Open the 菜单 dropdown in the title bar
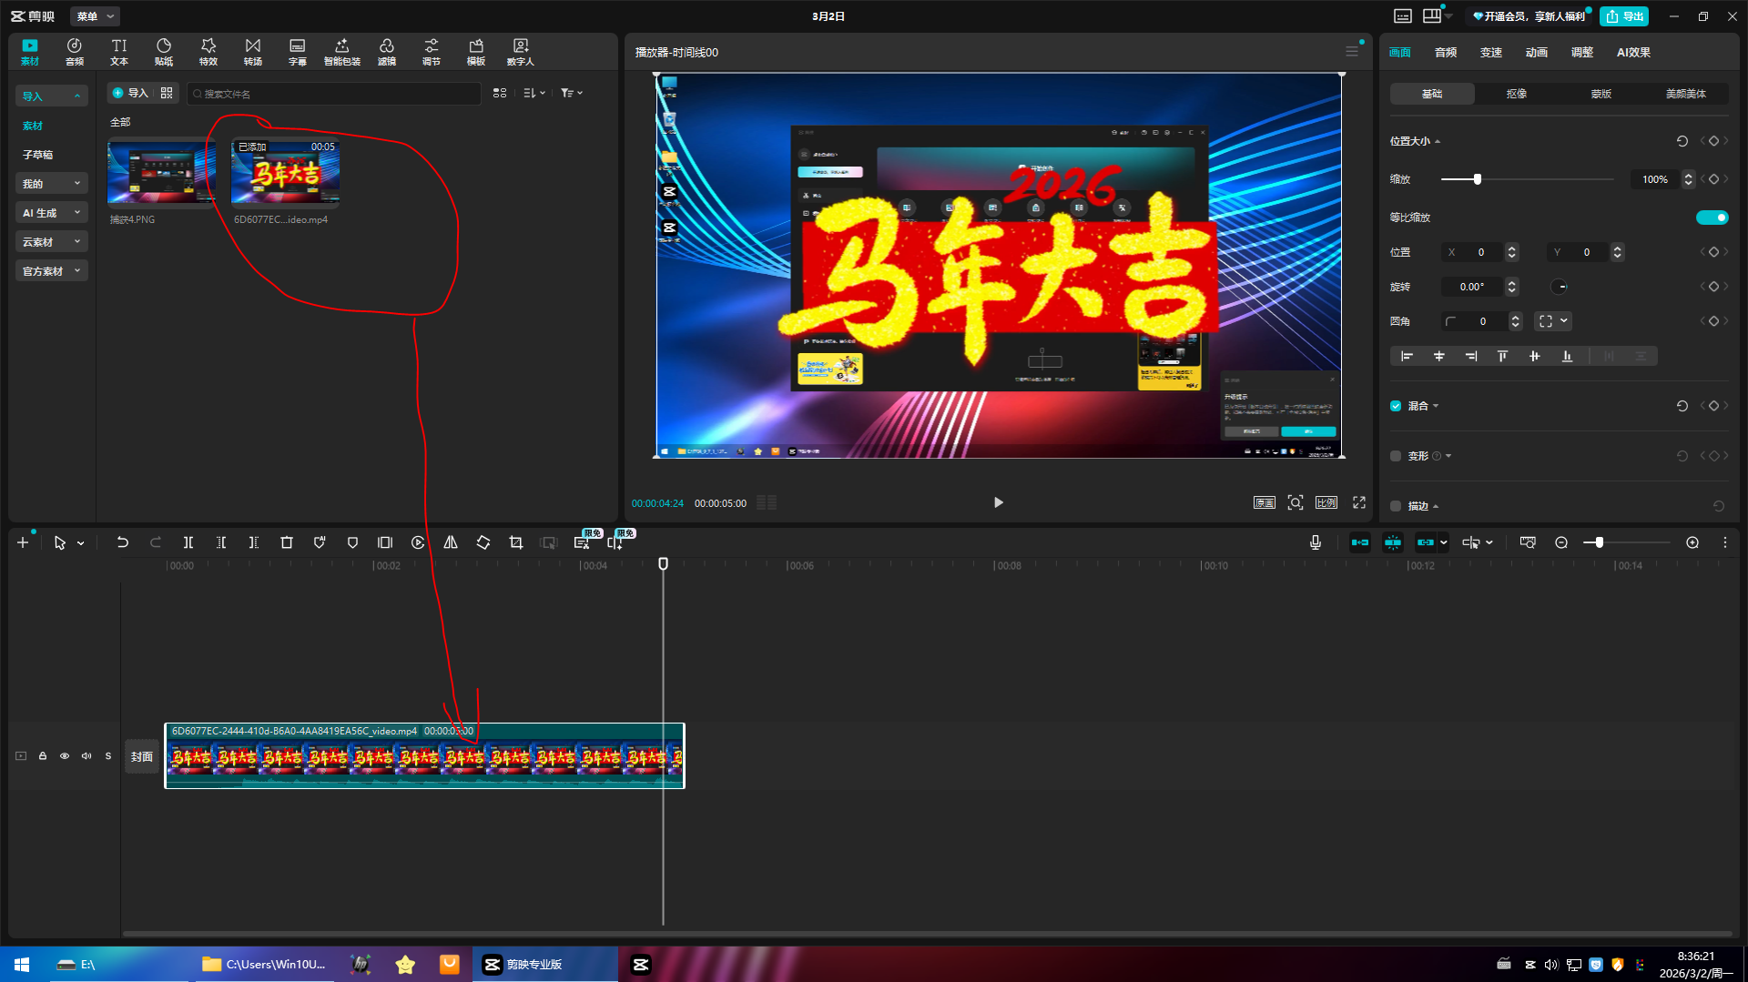This screenshot has width=1748, height=982. (x=94, y=15)
